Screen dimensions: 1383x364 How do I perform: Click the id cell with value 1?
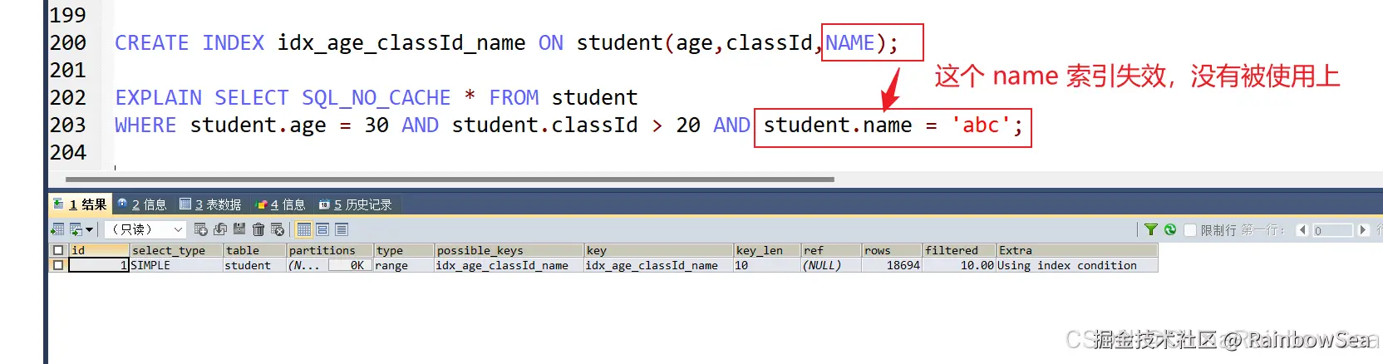pos(99,265)
